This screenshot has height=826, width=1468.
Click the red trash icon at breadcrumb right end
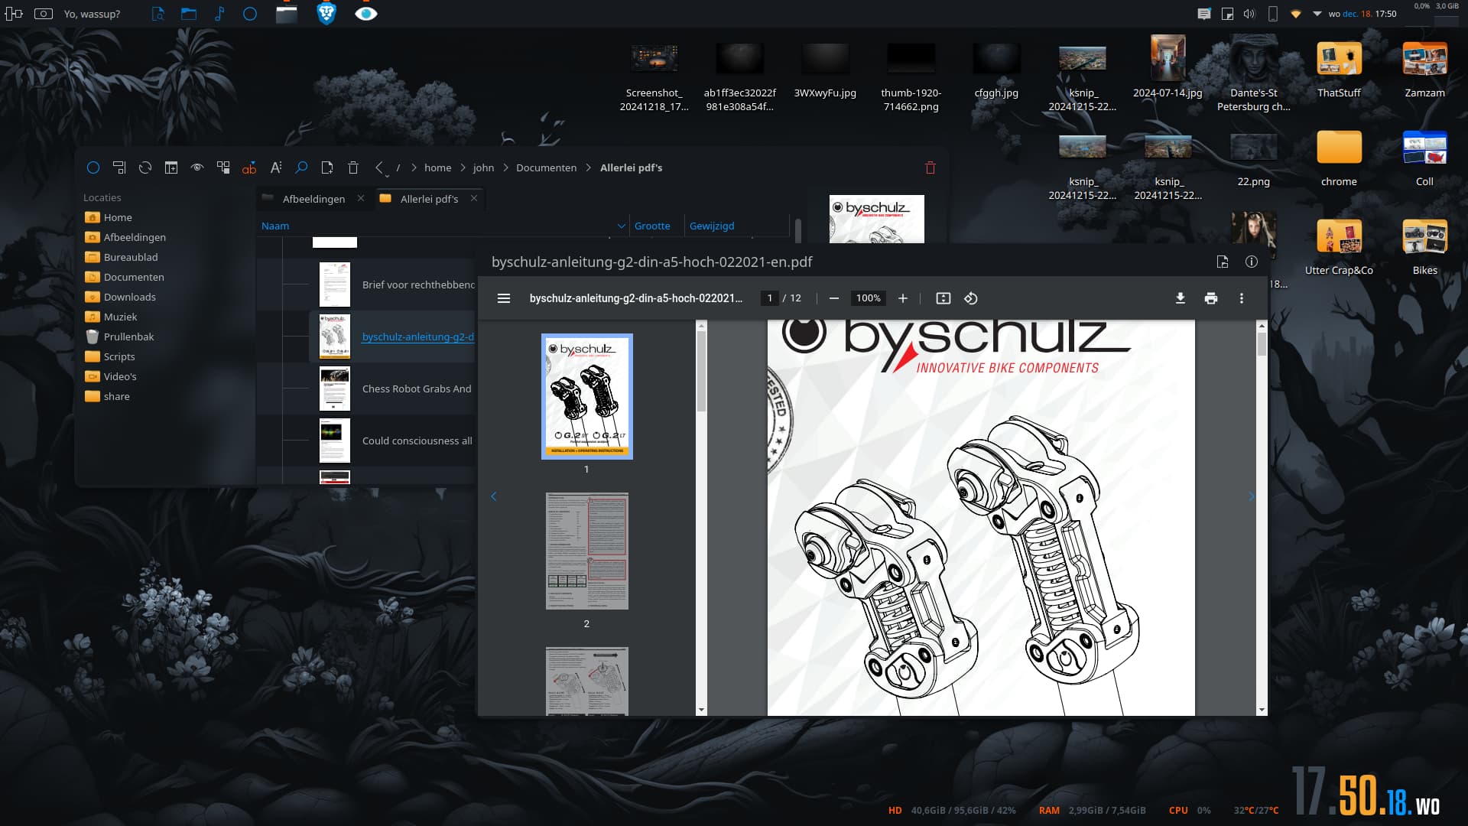click(x=930, y=167)
